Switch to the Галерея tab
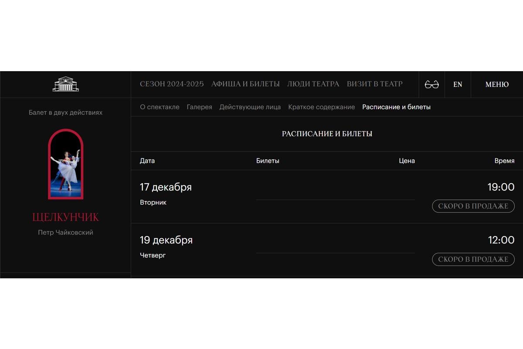Viewport: 523px width, 349px height. point(199,107)
